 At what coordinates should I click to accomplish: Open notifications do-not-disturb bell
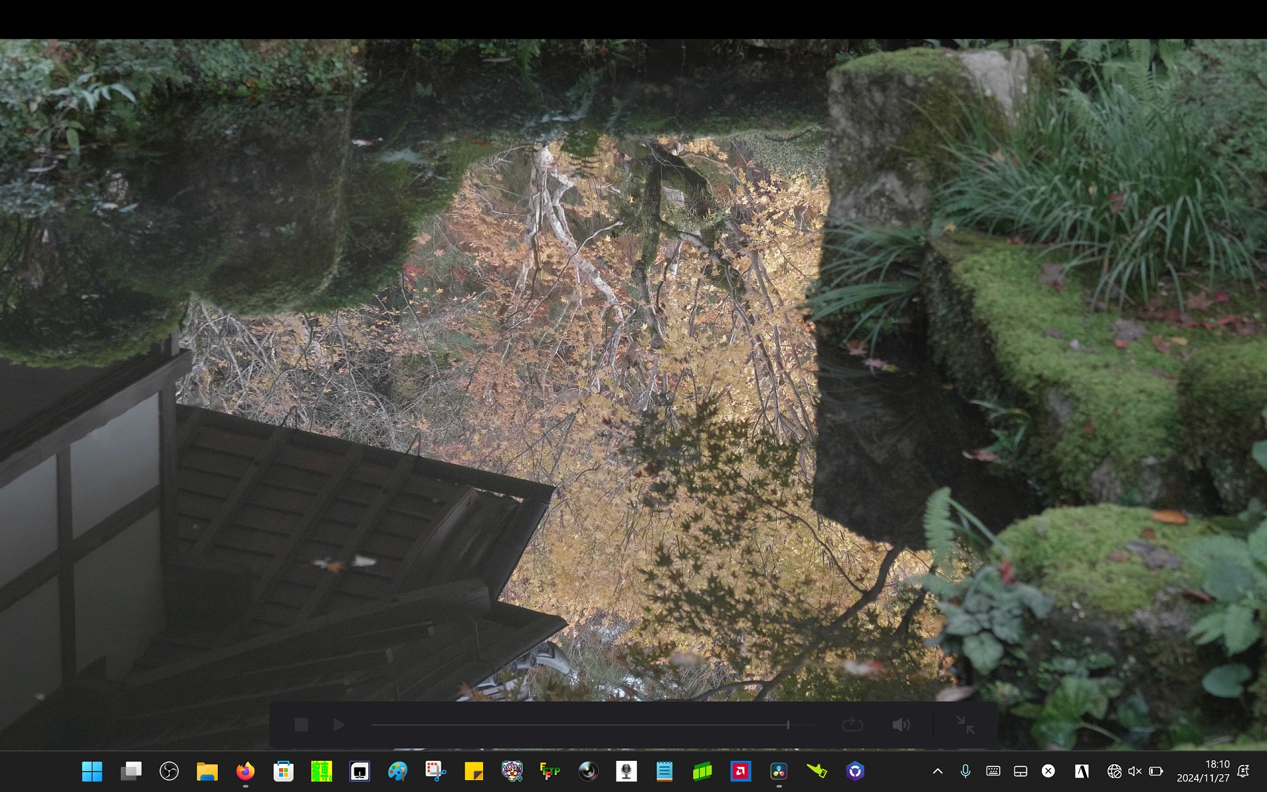1243,771
